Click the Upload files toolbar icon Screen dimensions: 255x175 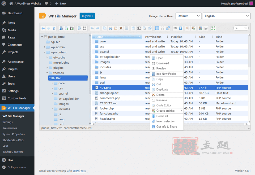coord(72,28)
